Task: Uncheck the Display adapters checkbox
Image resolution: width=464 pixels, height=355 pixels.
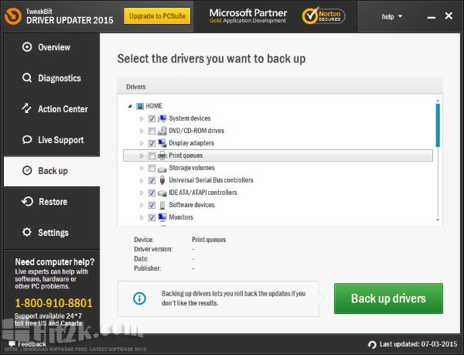Action: point(152,144)
